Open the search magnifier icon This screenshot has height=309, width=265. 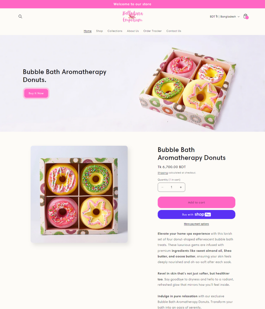20,17
